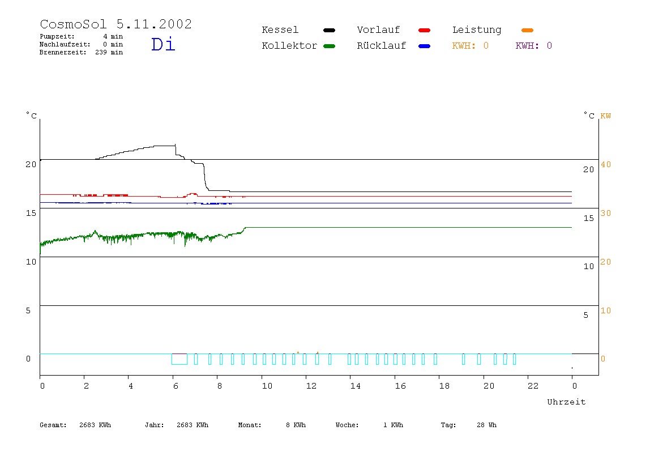The width and height of the screenshot is (650, 460).
Task: Click the 'Vorlauf' legend label
Action: (378, 30)
